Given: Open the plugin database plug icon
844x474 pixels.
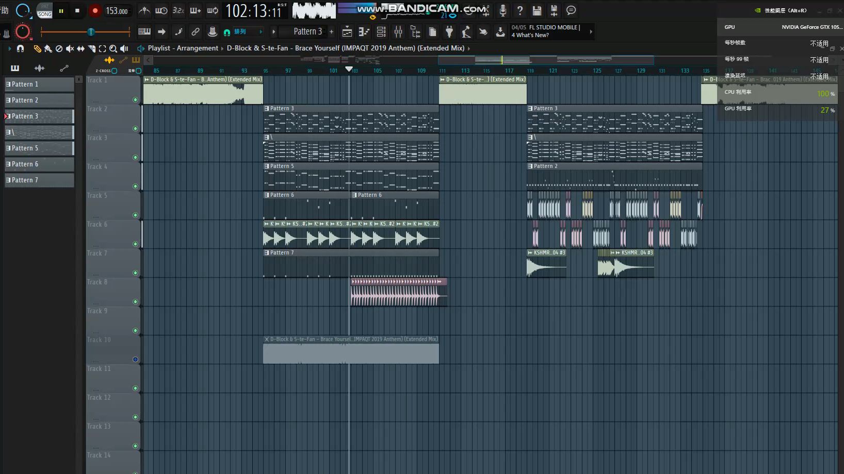Looking at the screenshot, I should tap(449, 32).
